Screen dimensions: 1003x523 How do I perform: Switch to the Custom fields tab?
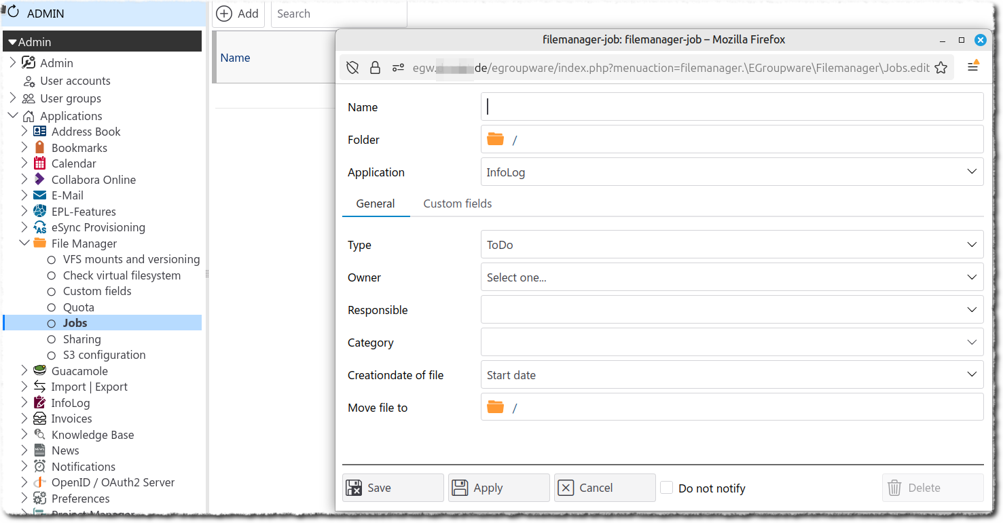coord(457,204)
